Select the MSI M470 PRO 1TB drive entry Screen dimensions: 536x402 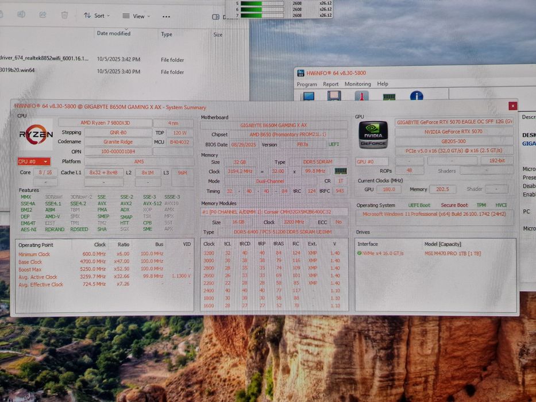coord(453,253)
